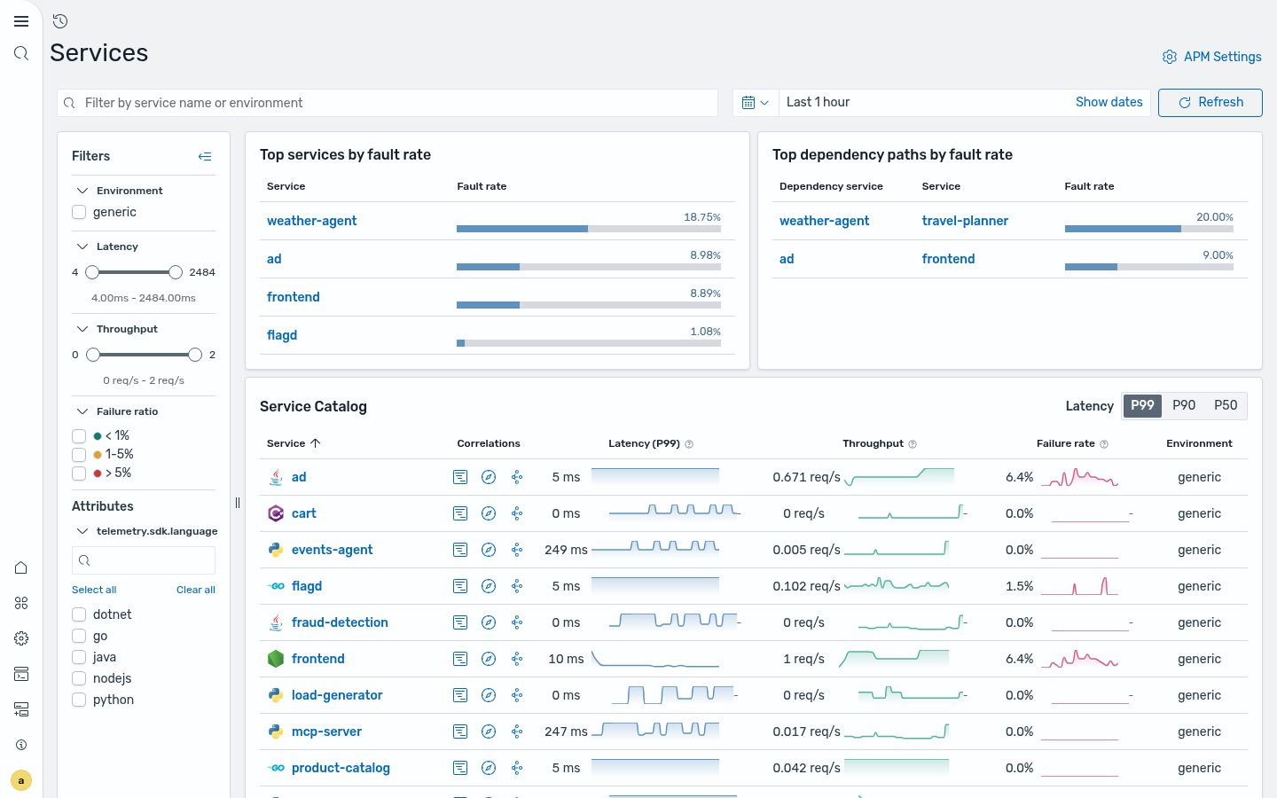
Task: Select the P99 latency tab
Action: pyautogui.click(x=1142, y=405)
